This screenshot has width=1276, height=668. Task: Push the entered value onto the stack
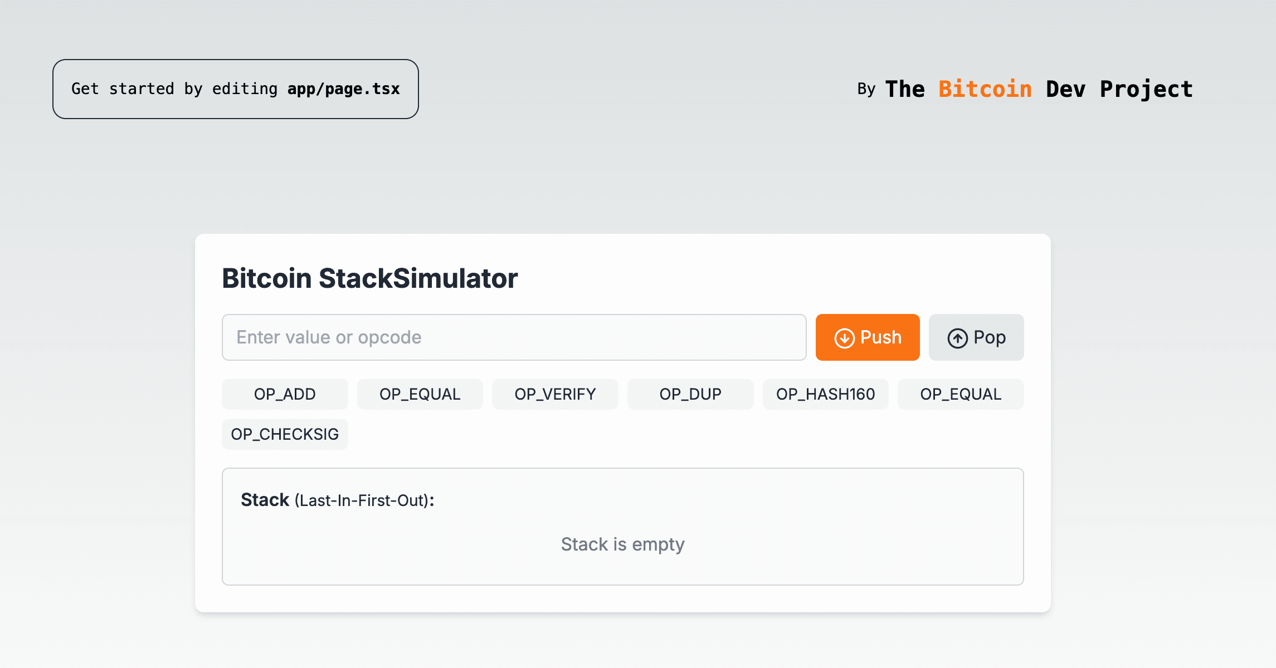tap(868, 337)
